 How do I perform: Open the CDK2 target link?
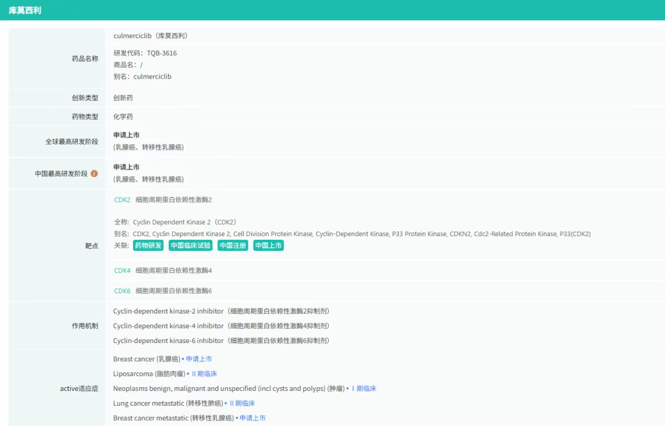122,200
